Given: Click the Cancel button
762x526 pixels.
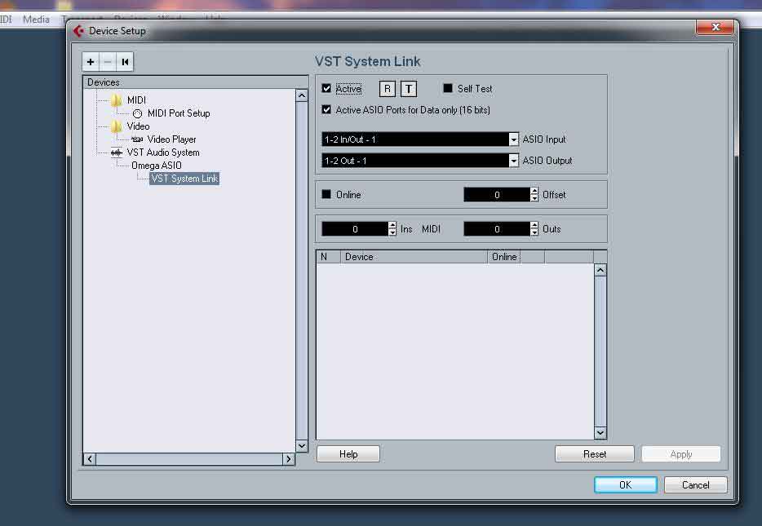Looking at the screenshot, I should 695,484.
